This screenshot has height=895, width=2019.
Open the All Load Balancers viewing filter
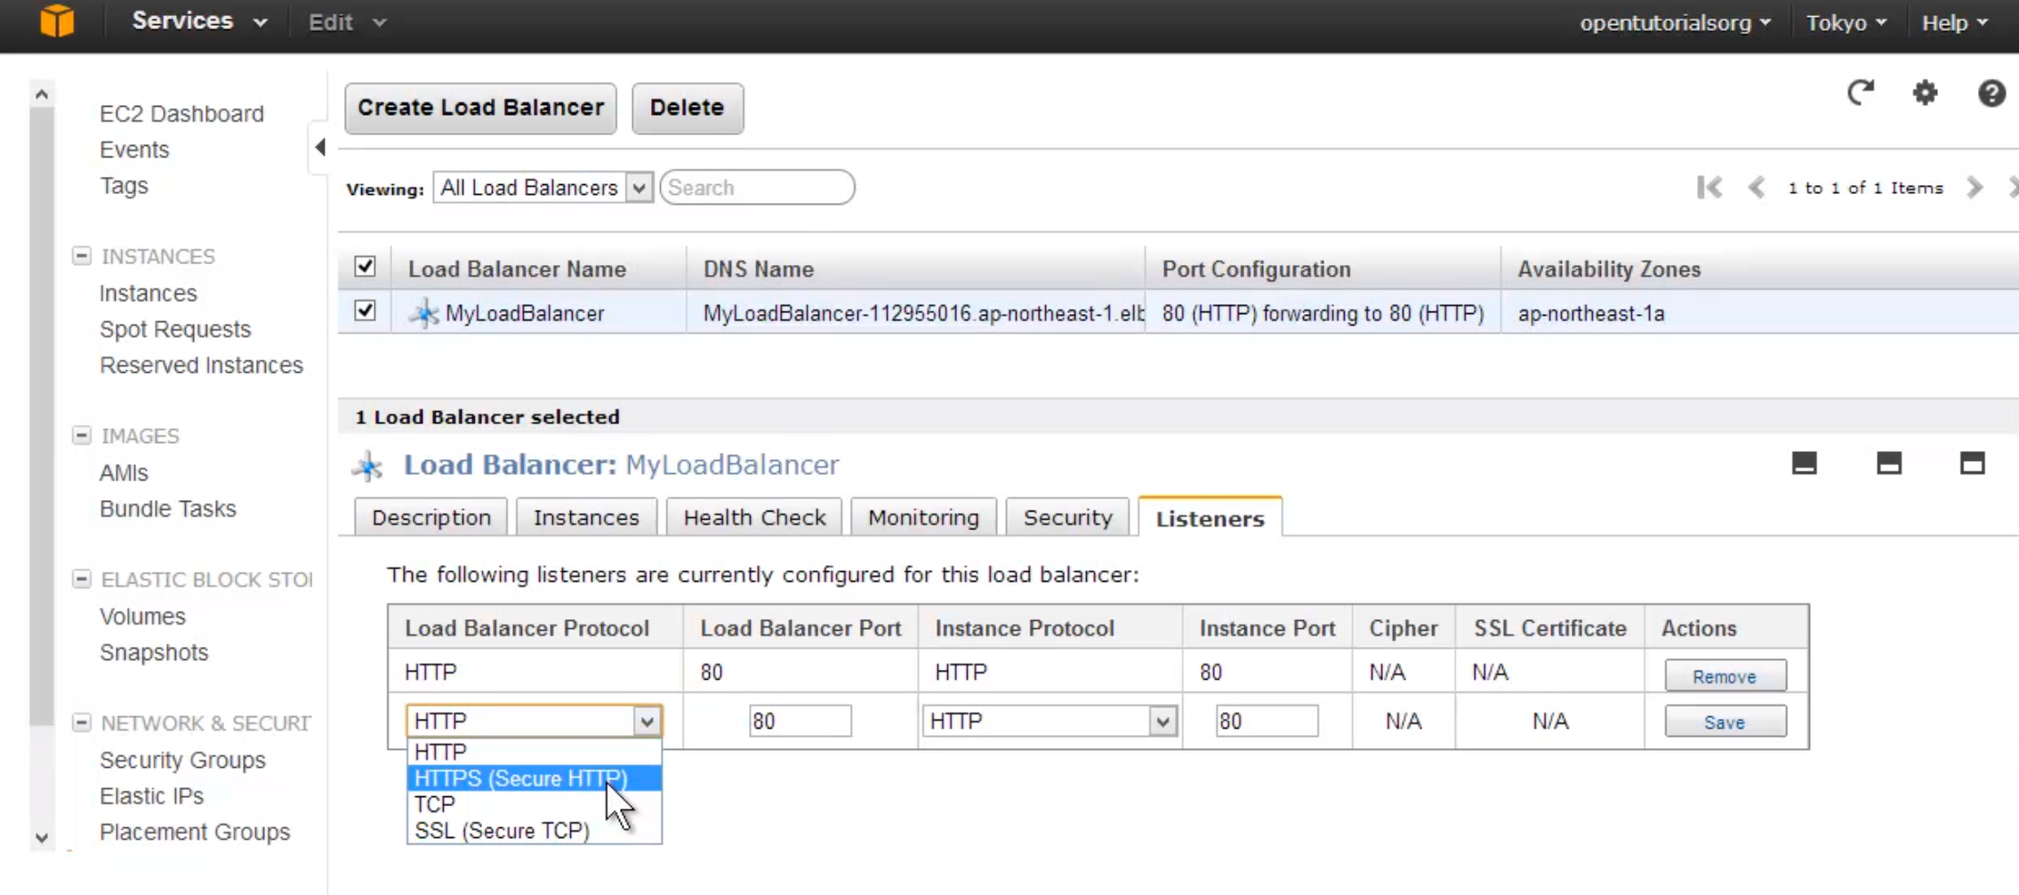[543, 188]
